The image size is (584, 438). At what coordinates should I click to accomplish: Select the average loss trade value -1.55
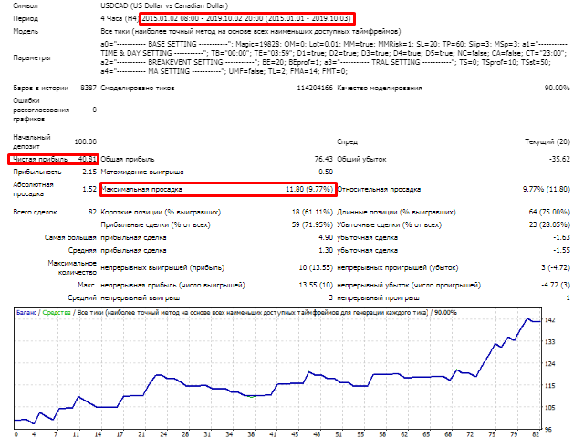[x=561, y=250]
